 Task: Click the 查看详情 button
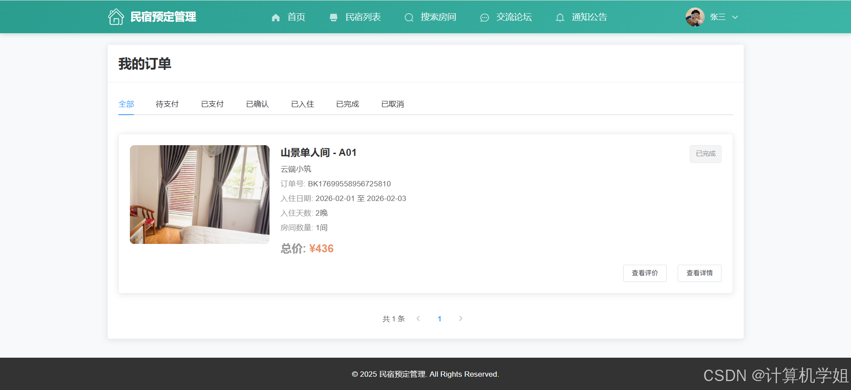699,273
